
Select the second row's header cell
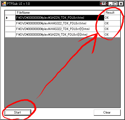10,23
